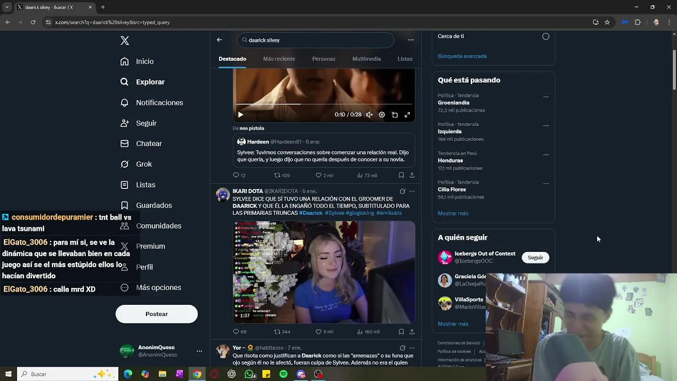Click the Postear button
The image size is (677, 381).
click(x=157, y=314)
